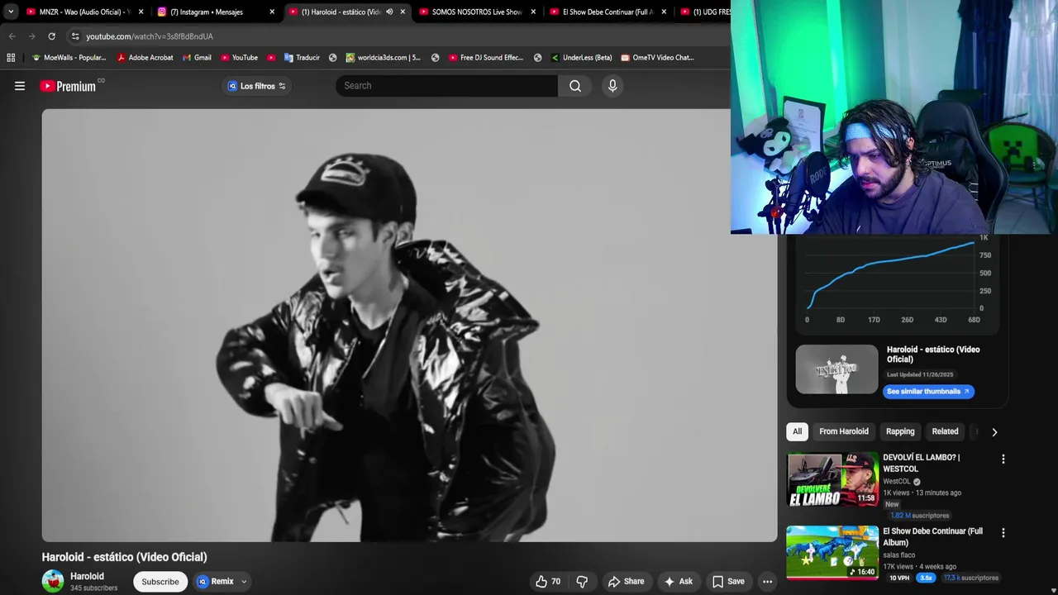The height and width of the screenshot is (595, 1058).
Task: Save the video to playlist
Action: pos(728,582)
